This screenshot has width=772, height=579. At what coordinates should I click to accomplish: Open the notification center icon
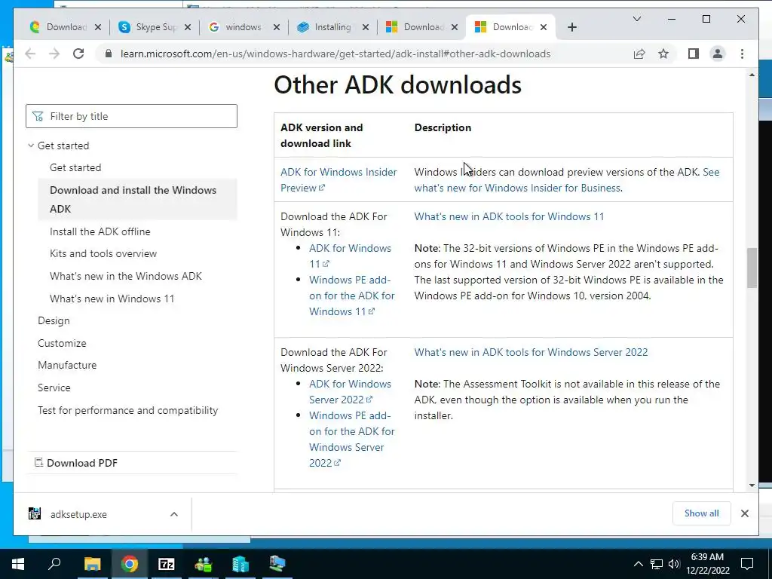click(x=747, y=564)
